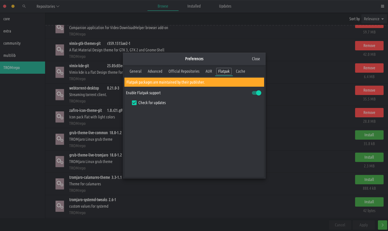Click the grub-theme-live-common package icon

point(60,139)
